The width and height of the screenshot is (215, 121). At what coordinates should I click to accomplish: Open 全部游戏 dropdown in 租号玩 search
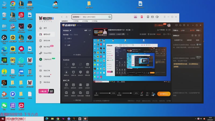(76, 17)
